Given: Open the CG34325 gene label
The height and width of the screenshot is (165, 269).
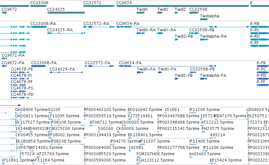Looking at the screenshot, I should (x=56, y=9).
